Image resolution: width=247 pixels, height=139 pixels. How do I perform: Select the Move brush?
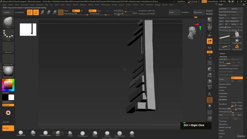(58, 133)
